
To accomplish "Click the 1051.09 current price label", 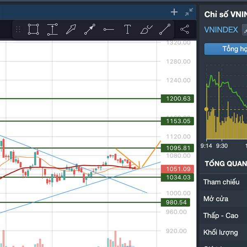I will coord(177,169).
